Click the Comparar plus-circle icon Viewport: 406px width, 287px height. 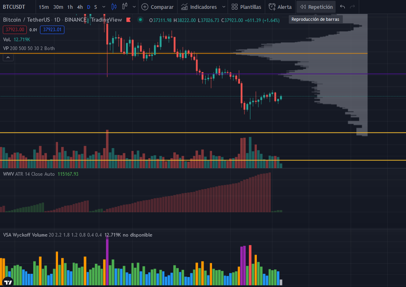(145, 7)
